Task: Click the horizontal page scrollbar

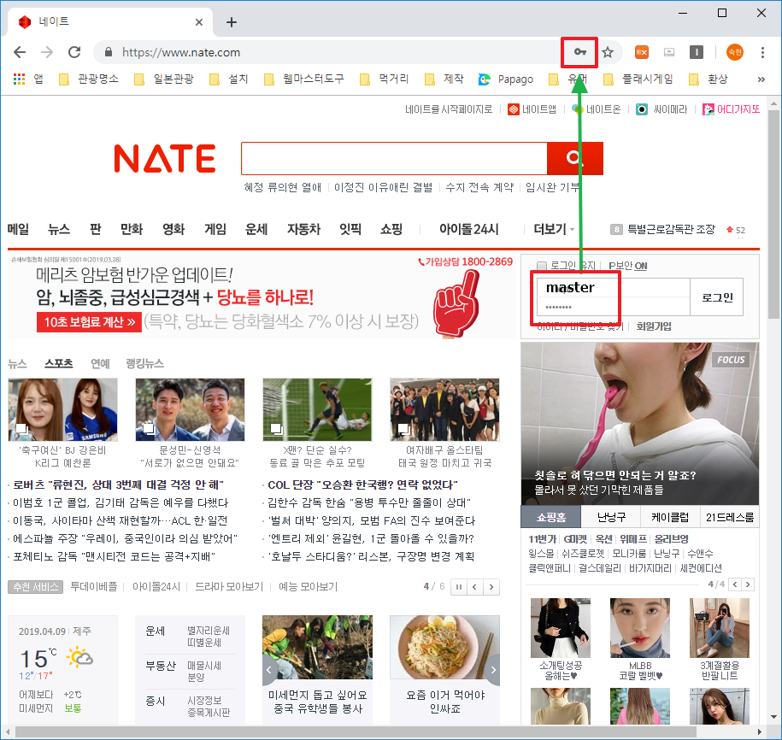Action: (355, 732)
